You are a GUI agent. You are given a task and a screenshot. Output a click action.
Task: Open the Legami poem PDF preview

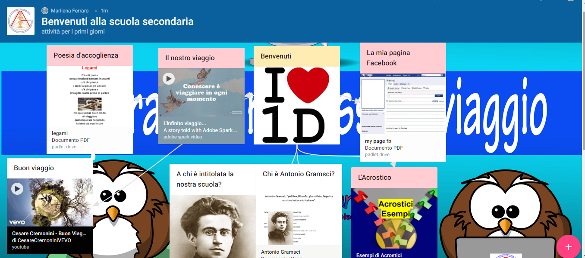click(x=90, y=96)
